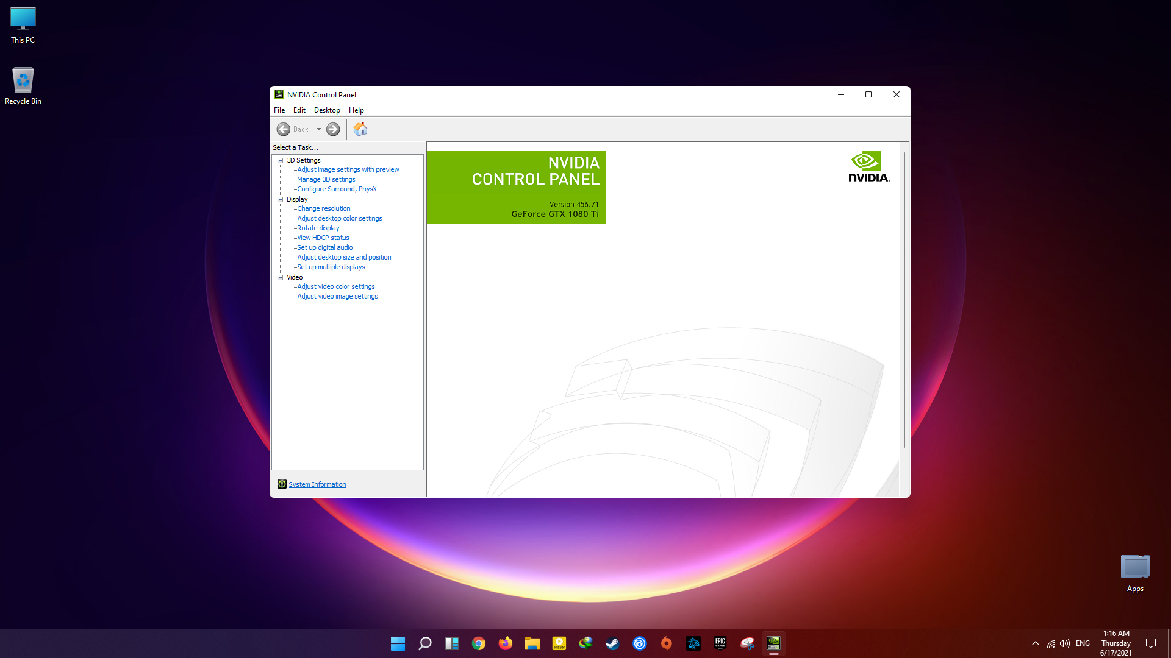Open View HDCP status task
The width and height of the screenshot is (1171, 658).
[323, 238]
